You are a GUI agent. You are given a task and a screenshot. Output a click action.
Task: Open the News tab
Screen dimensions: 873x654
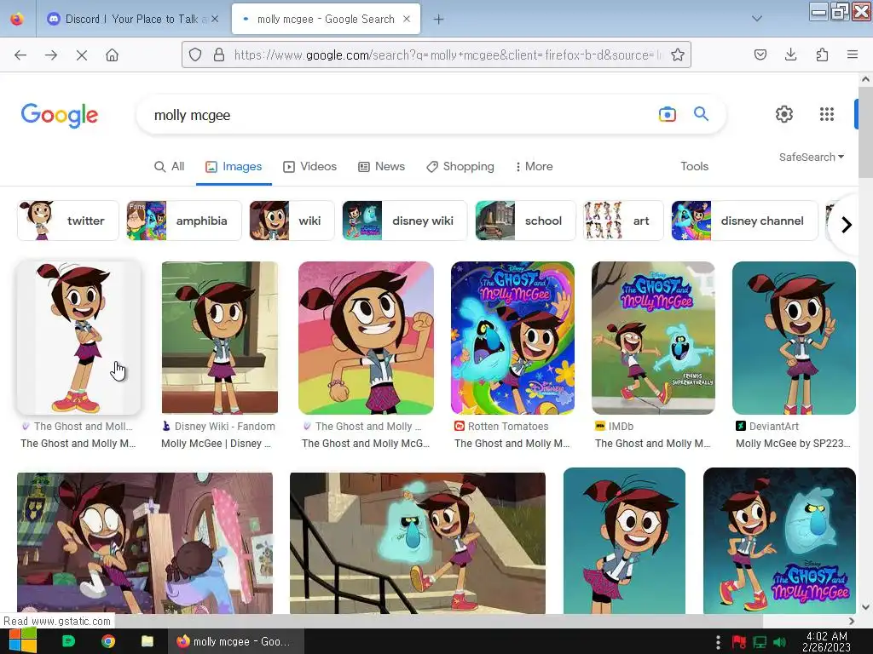381,166
